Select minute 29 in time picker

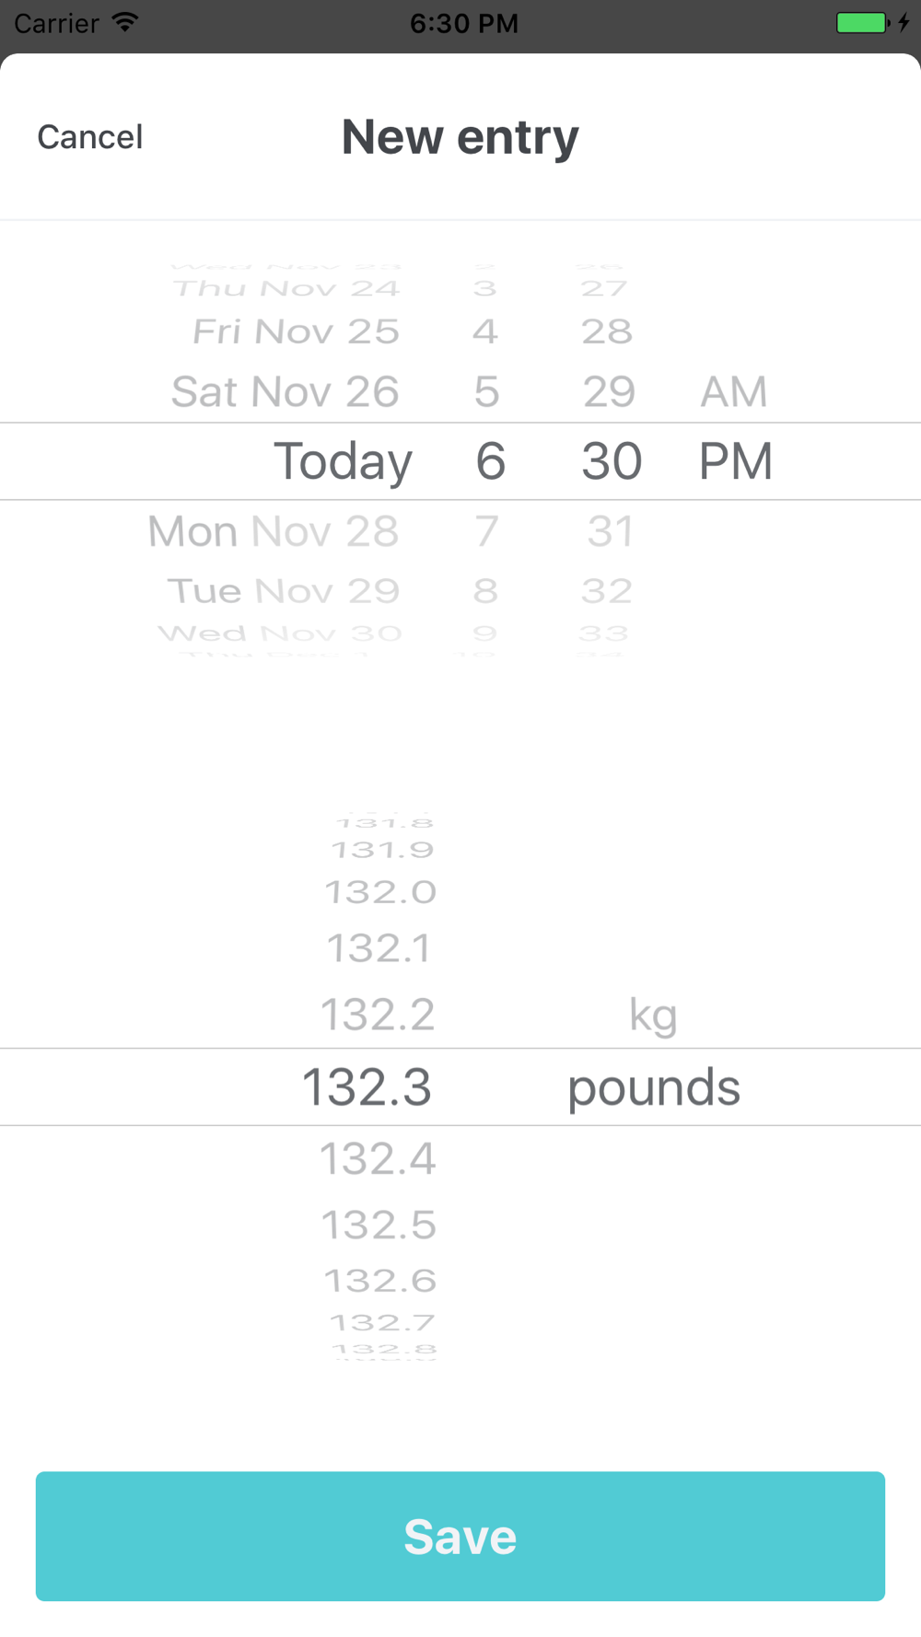(609, 392)
